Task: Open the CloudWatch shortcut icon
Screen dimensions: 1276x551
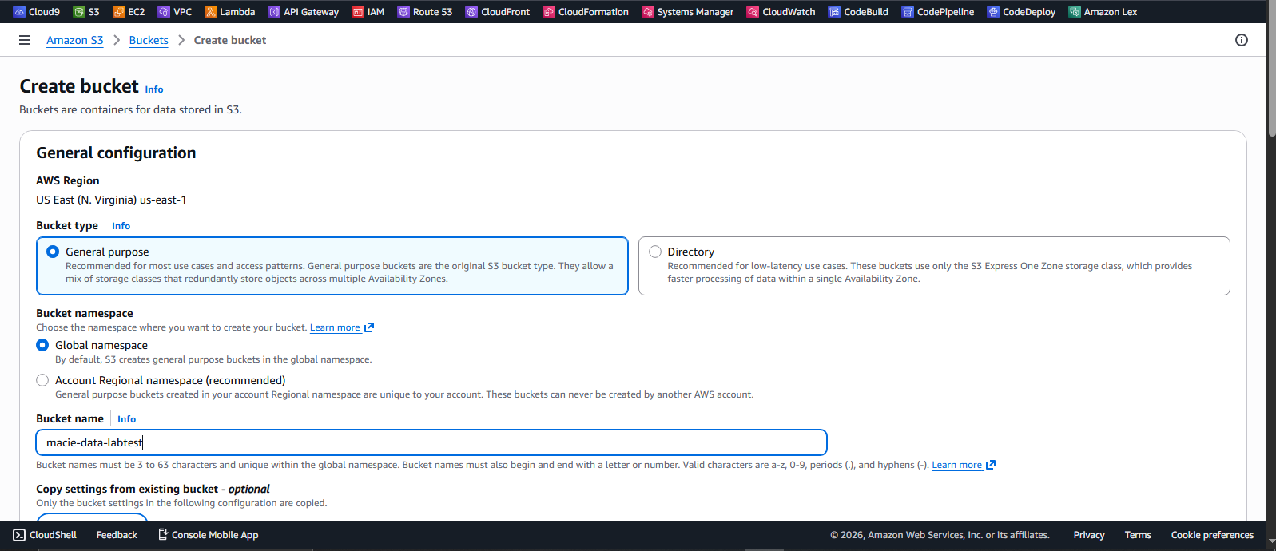Action: coord(753,12)
